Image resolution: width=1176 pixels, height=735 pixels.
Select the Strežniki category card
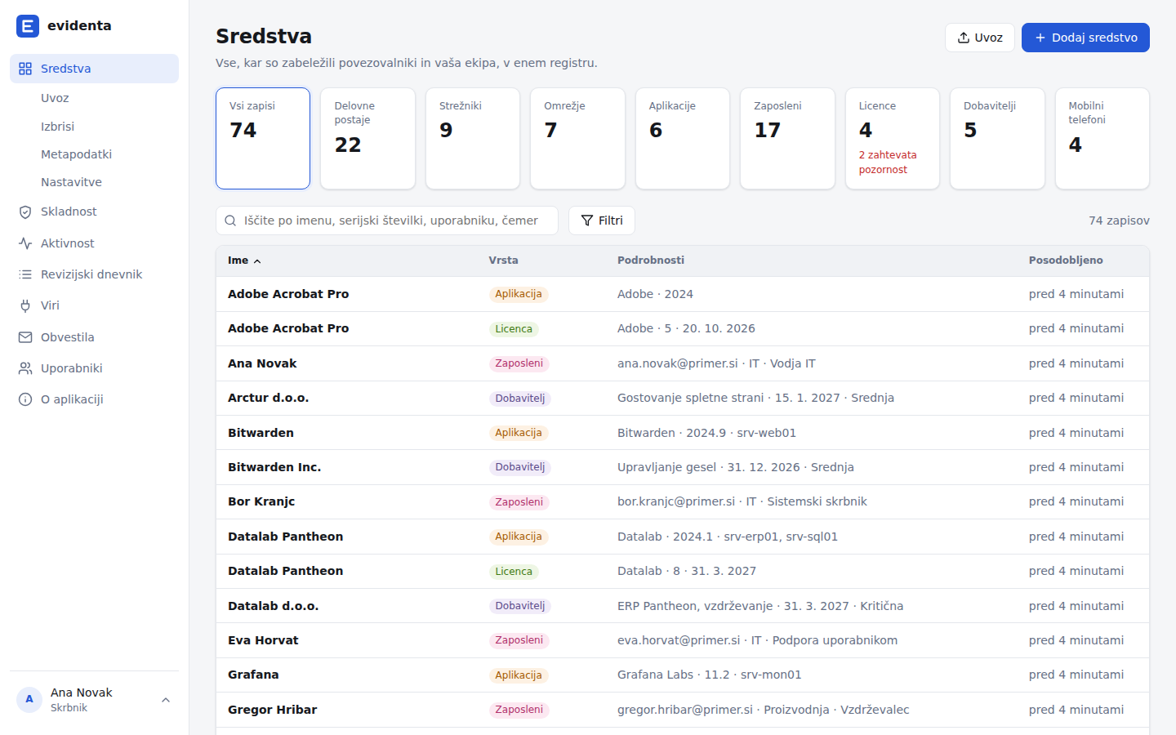(473, 138)
